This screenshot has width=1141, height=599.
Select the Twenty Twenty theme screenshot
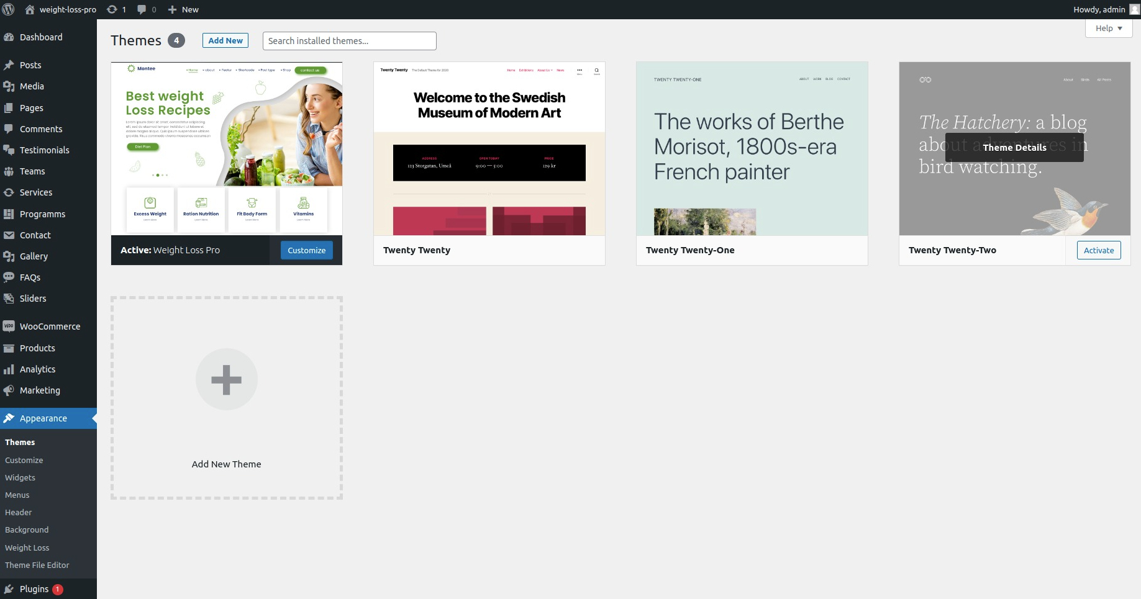489,148
